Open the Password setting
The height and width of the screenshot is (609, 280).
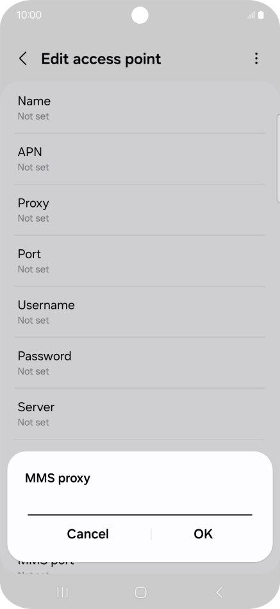(x=140, y=363)
